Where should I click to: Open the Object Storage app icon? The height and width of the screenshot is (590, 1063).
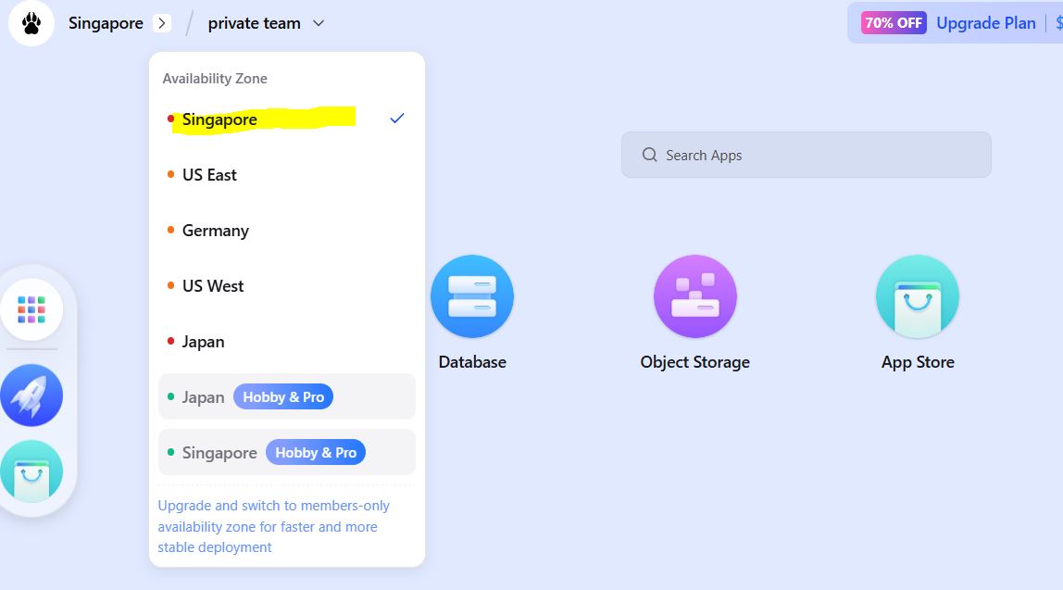click(694, 296)
